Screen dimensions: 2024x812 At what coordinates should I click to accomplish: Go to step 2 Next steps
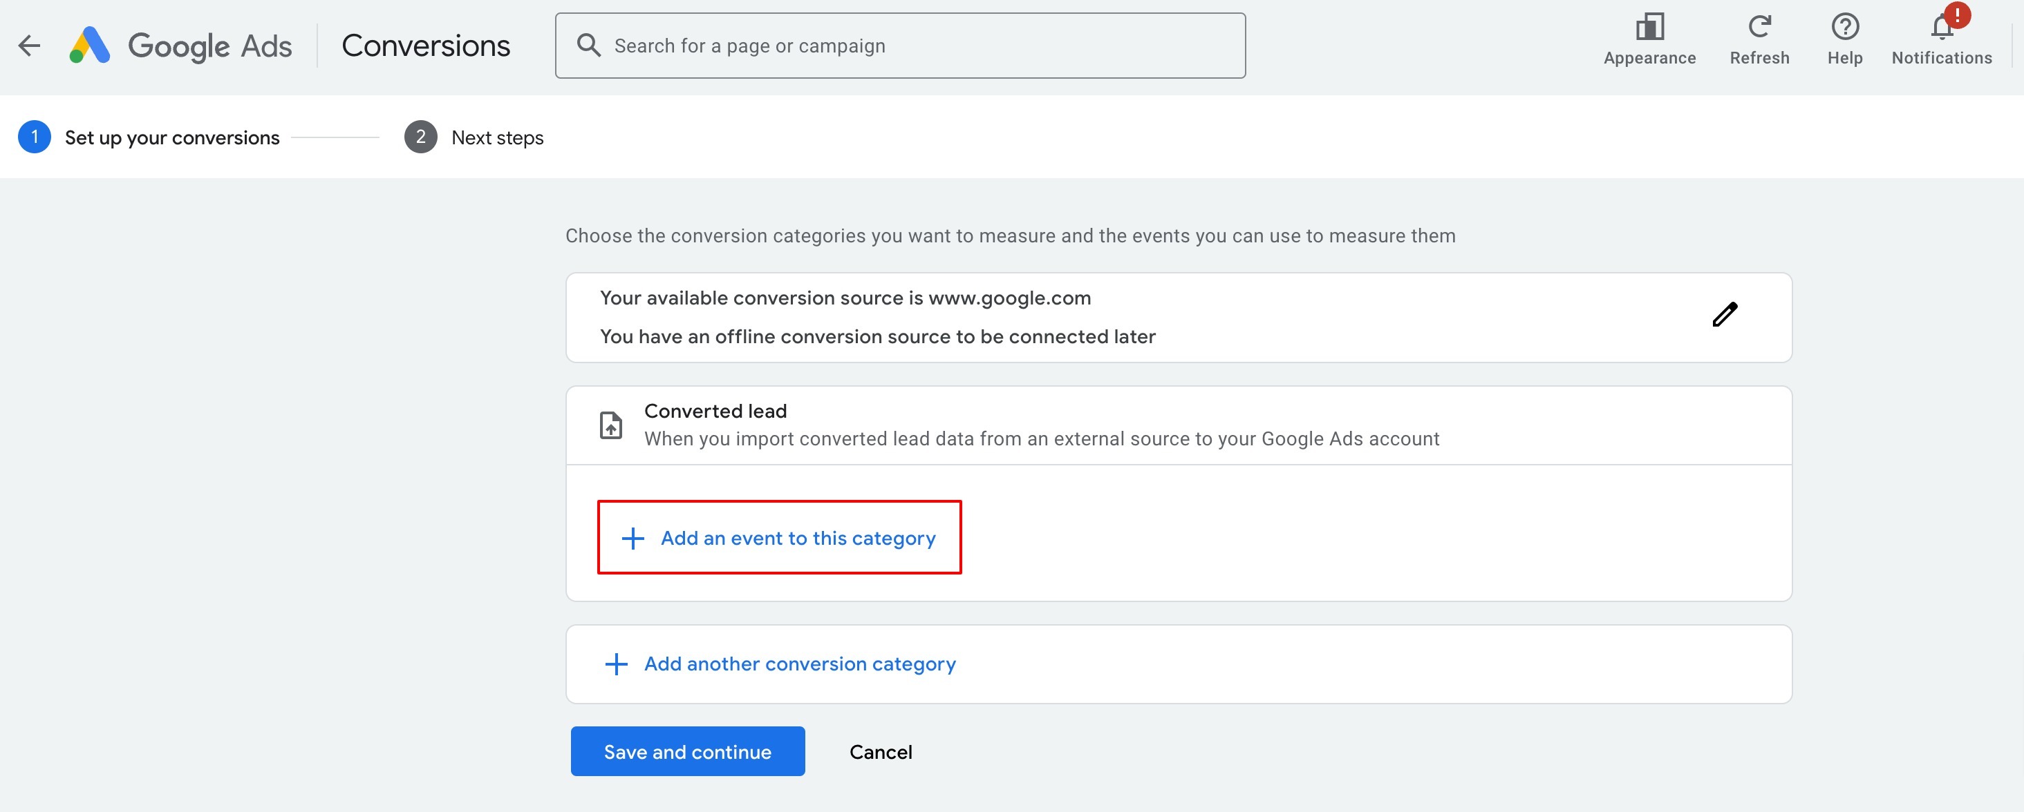coord(496,137)
